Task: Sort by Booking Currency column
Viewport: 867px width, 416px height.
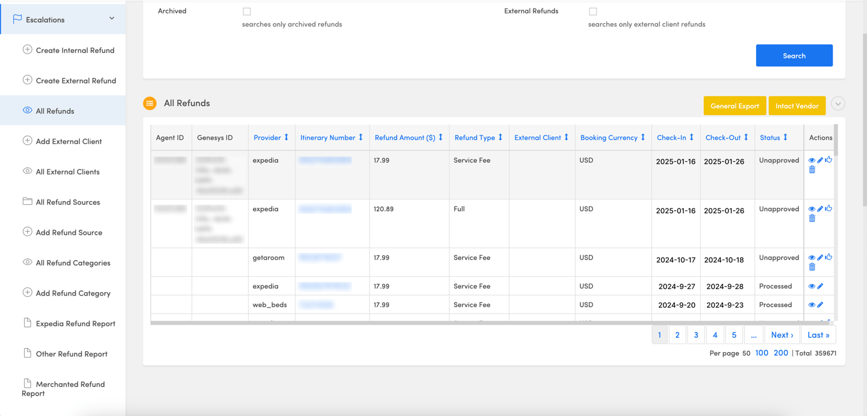Action: click(613, 137)
